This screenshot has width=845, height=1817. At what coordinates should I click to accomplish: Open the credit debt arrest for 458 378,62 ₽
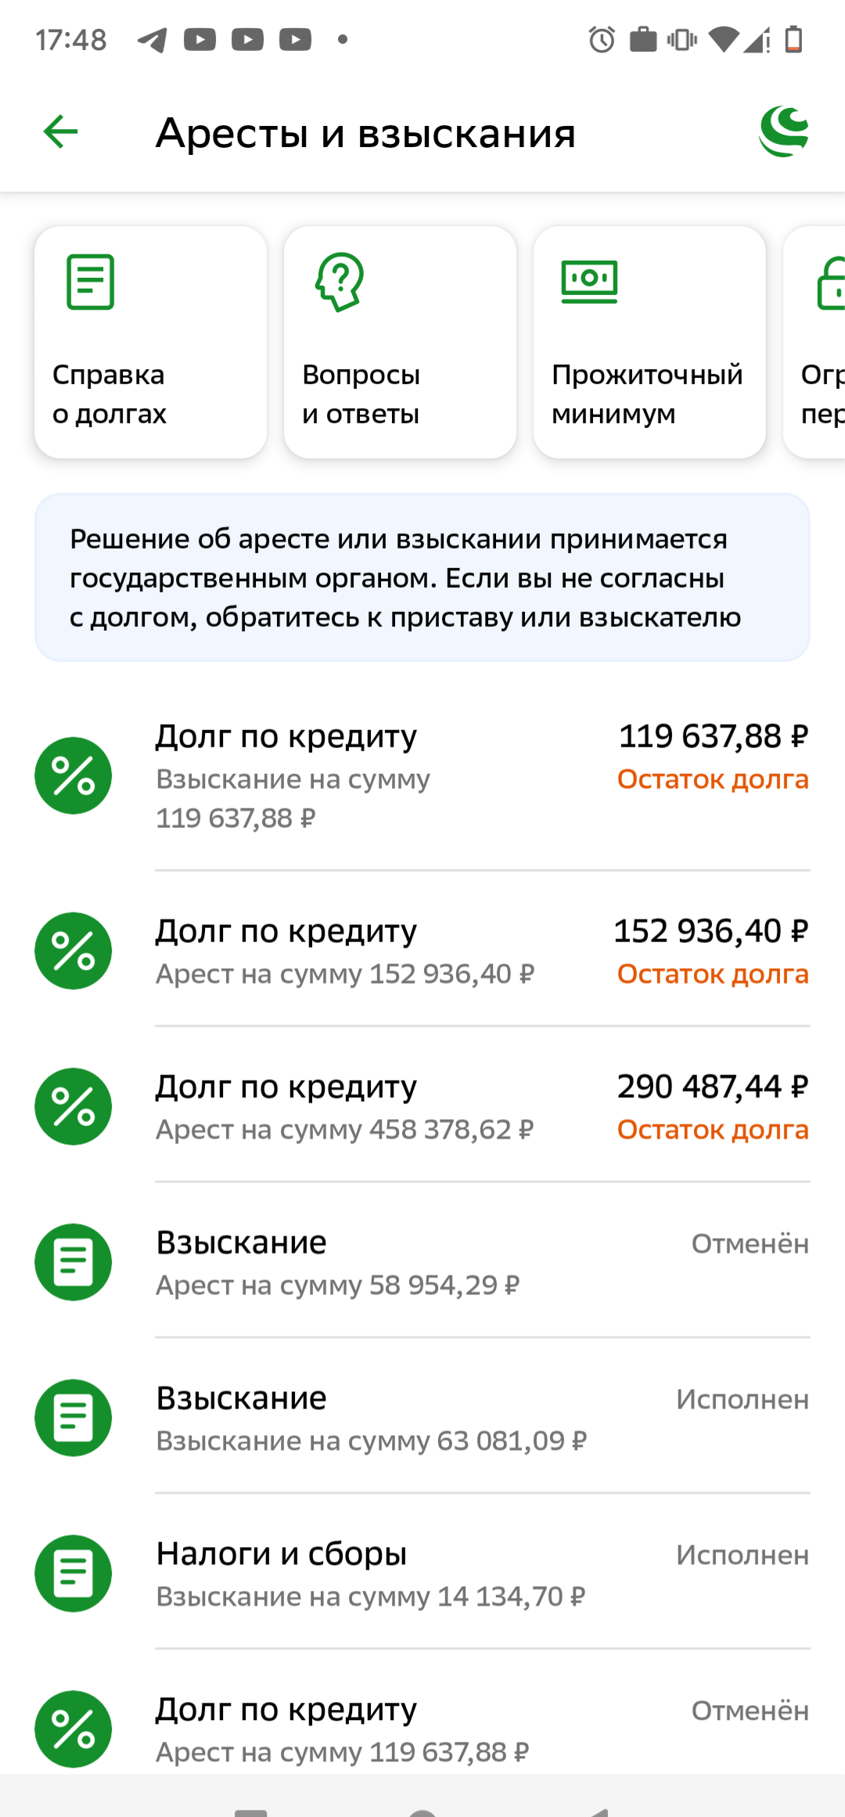(x=422, y=1106)
